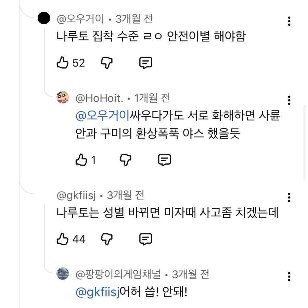The image size is (308, 308).
Task: Dislike @gkfiisj's comment
Action: (106, 239)
